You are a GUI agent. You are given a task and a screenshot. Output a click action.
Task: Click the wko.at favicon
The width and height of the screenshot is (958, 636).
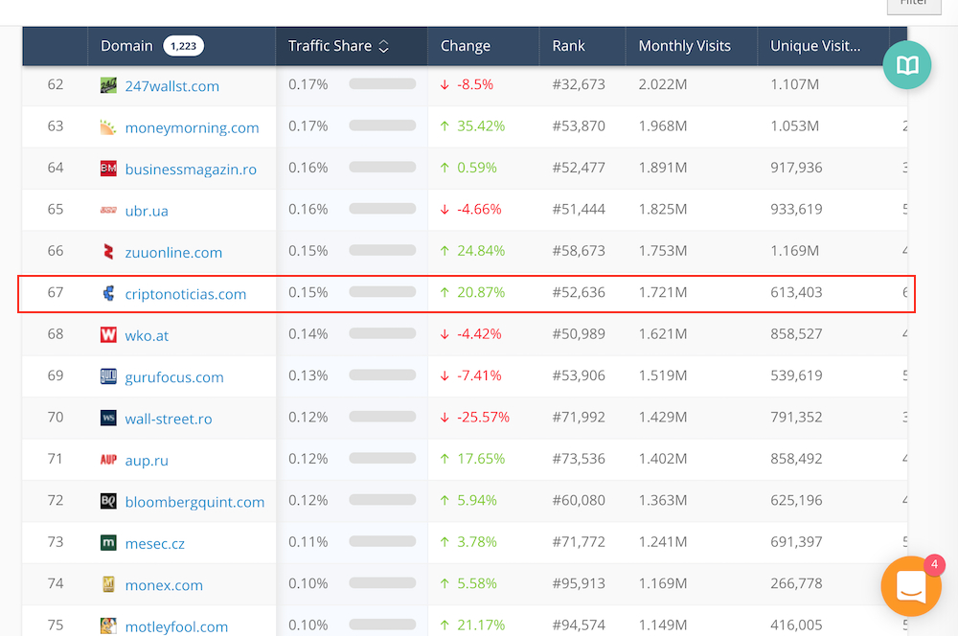coord(108,335)
